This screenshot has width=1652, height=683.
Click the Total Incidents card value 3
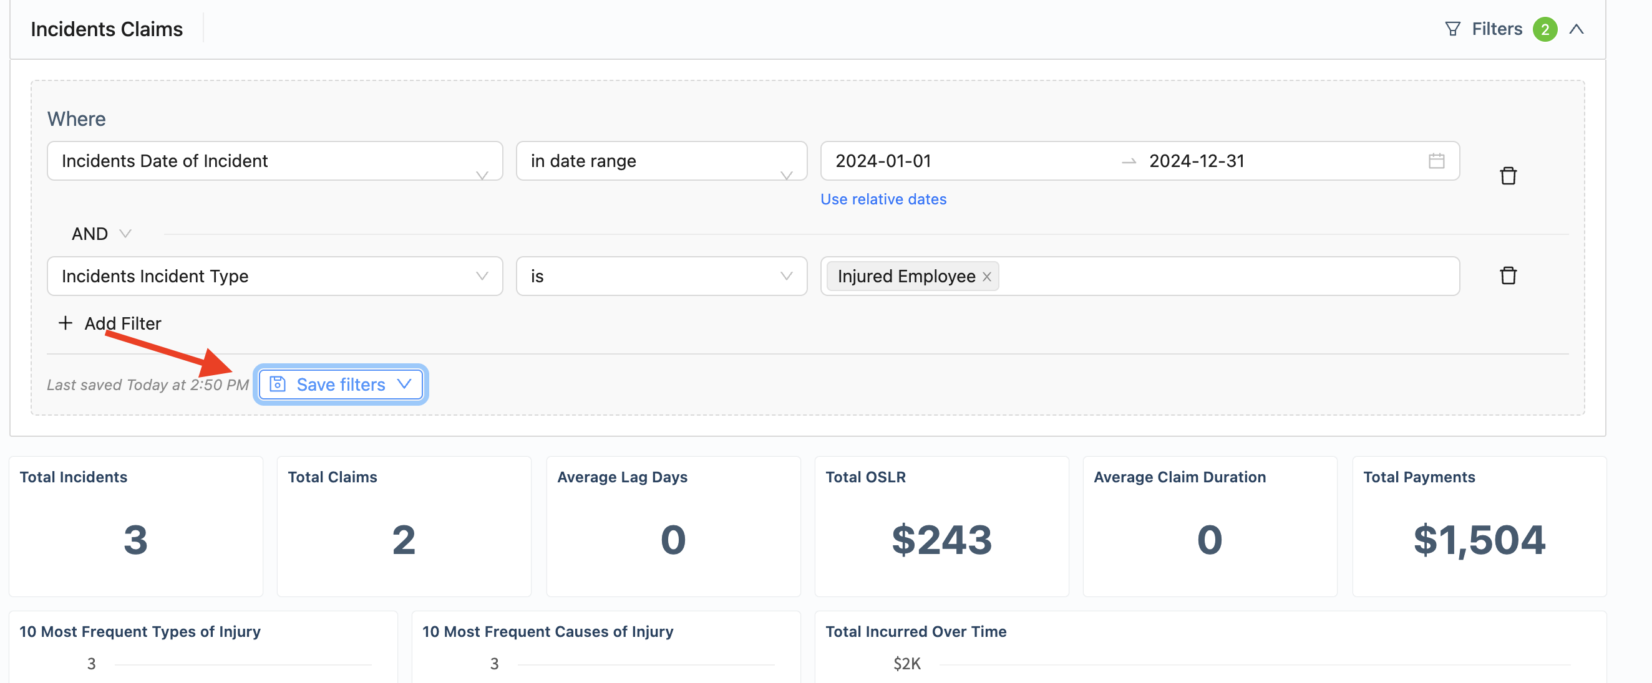tap(135, 540)
